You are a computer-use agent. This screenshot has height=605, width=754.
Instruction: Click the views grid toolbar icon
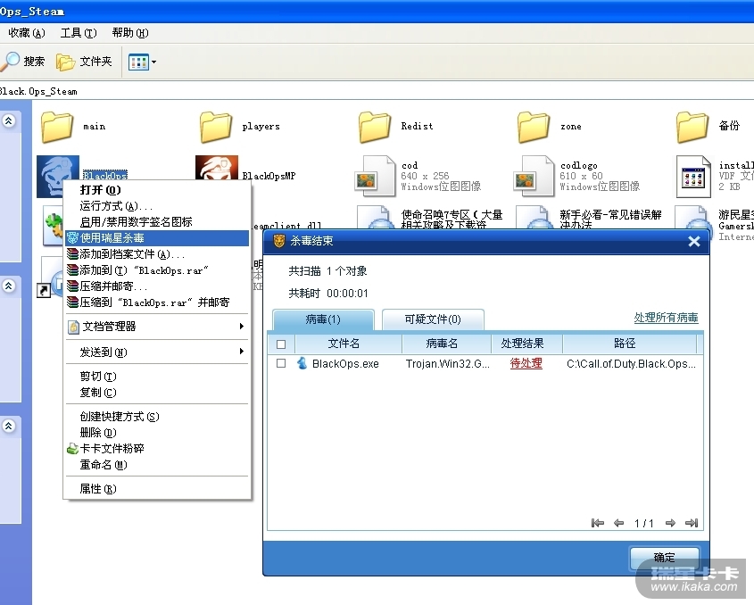coord(138,62)
